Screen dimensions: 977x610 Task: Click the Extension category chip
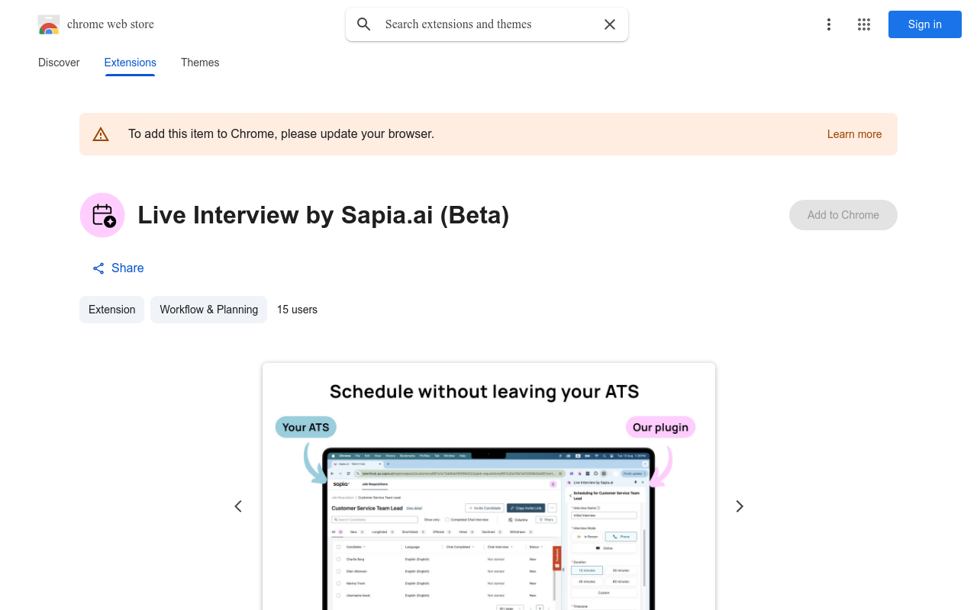111,310
